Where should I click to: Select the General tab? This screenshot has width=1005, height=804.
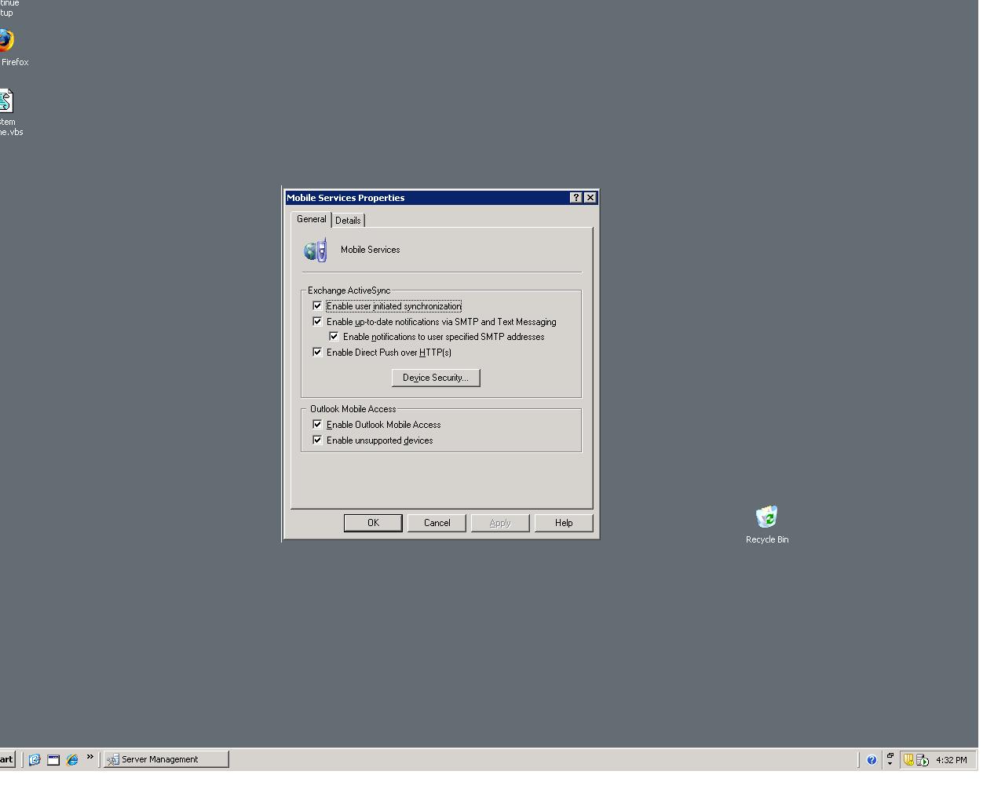click(311, 220)
